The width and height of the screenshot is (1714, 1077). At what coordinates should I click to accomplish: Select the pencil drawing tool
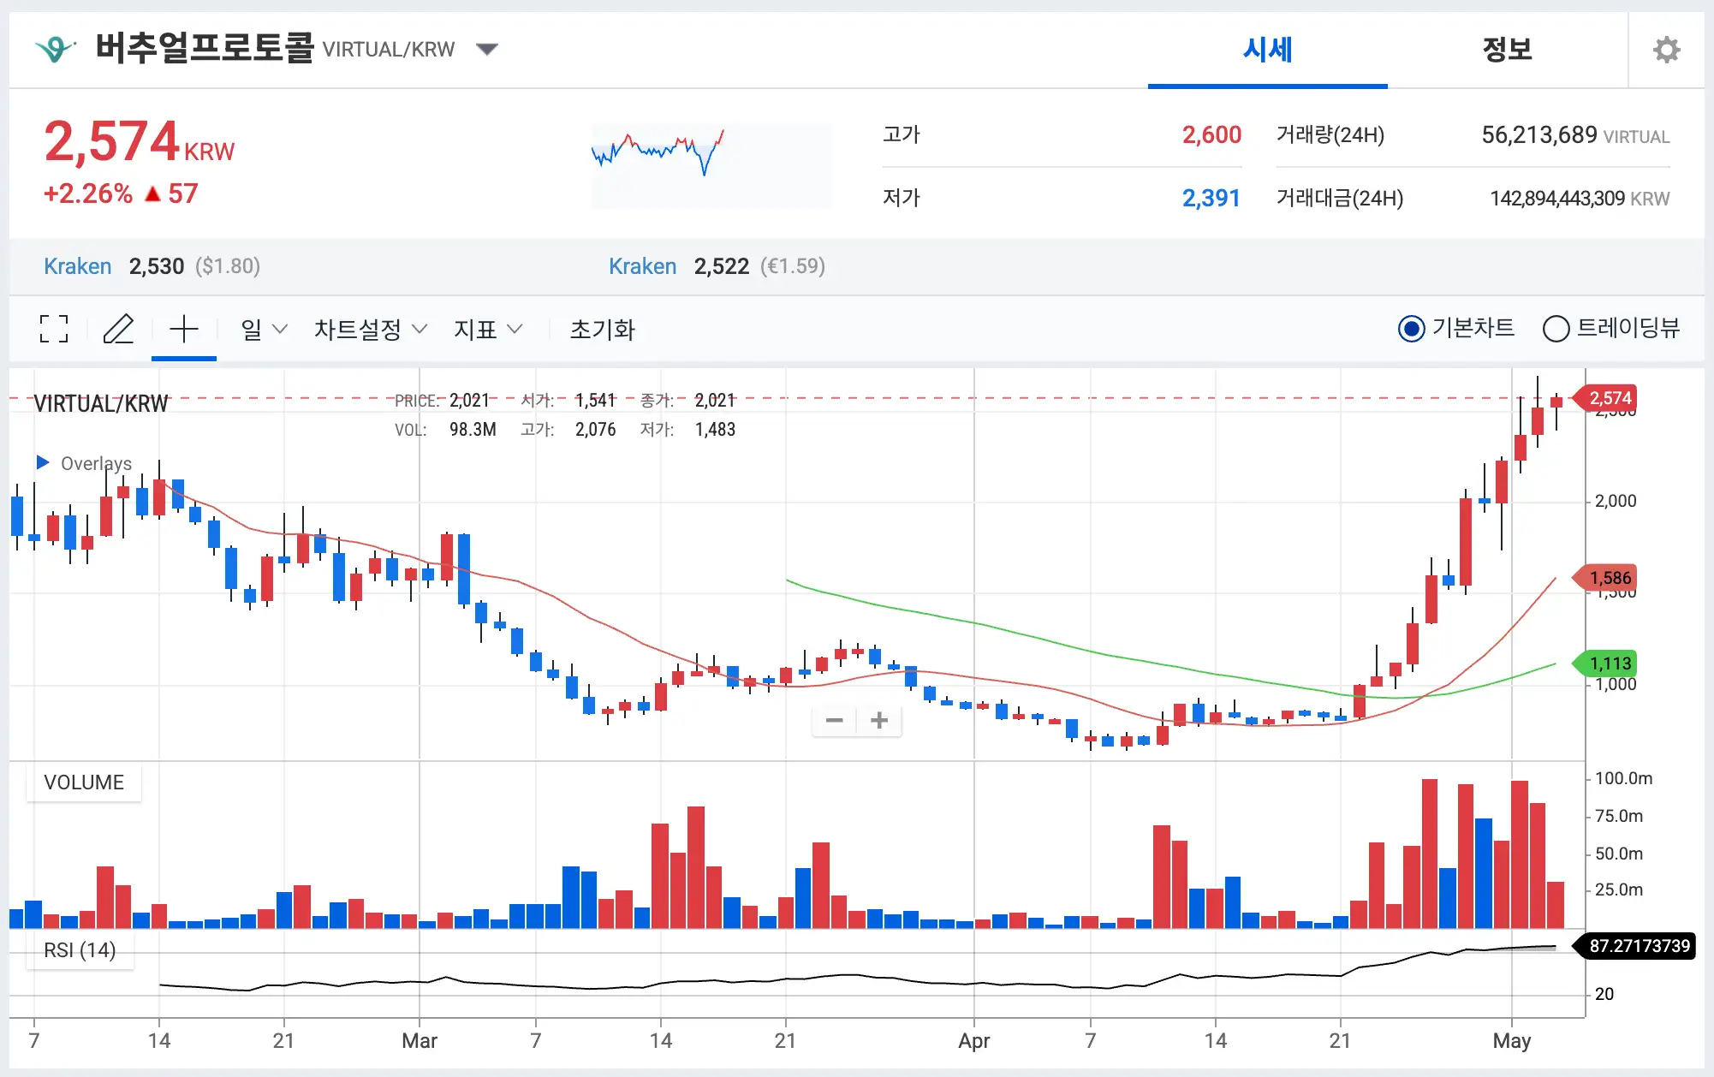coord(118,329)
